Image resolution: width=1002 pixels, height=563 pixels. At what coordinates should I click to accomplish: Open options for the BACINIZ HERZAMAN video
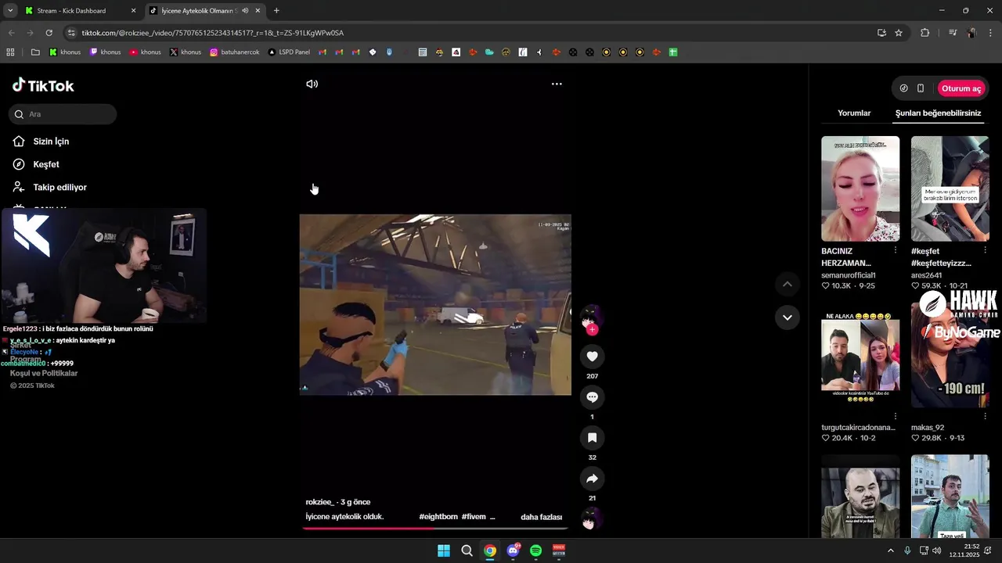[896, 250]
